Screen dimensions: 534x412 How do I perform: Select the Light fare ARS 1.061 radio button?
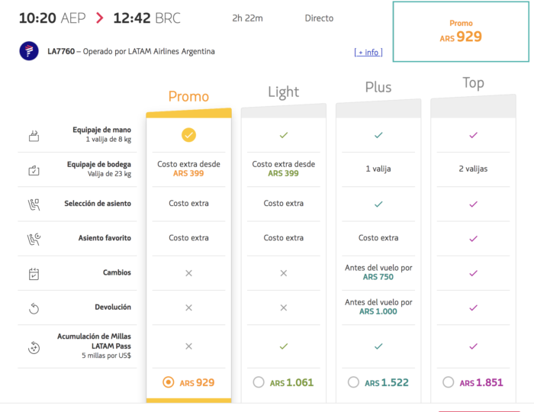pos(259,382)
